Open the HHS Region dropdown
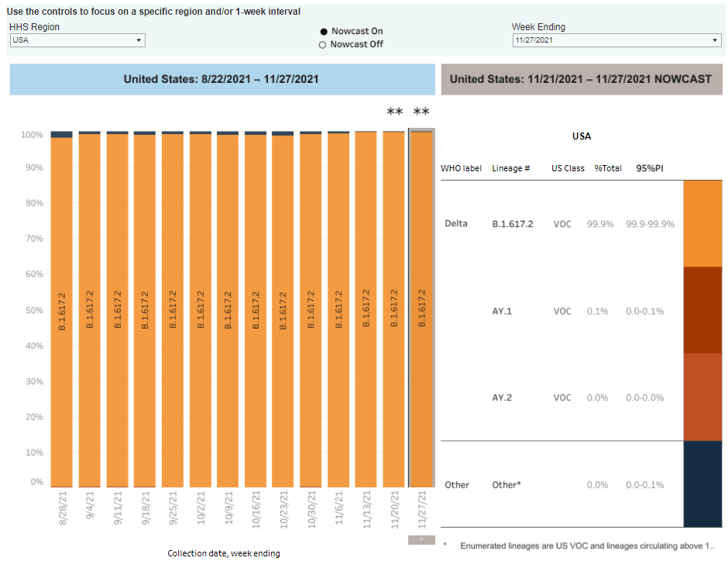This screenshot has width=728, height=561. [x=77, y=40]
